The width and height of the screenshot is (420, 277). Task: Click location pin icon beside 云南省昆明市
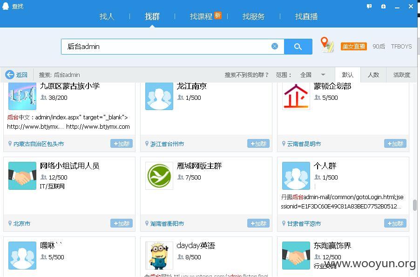284,144
